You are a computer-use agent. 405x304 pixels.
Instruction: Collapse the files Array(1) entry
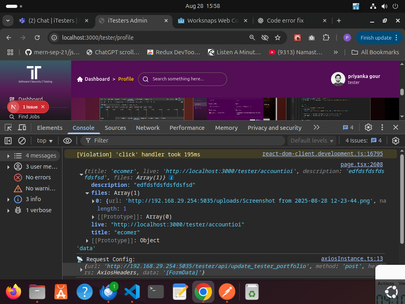(87, 193)
